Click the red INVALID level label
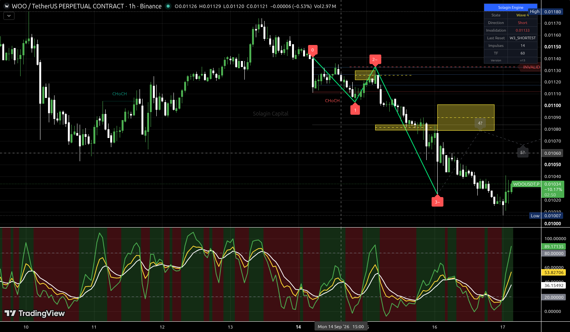 pos(531,67)
